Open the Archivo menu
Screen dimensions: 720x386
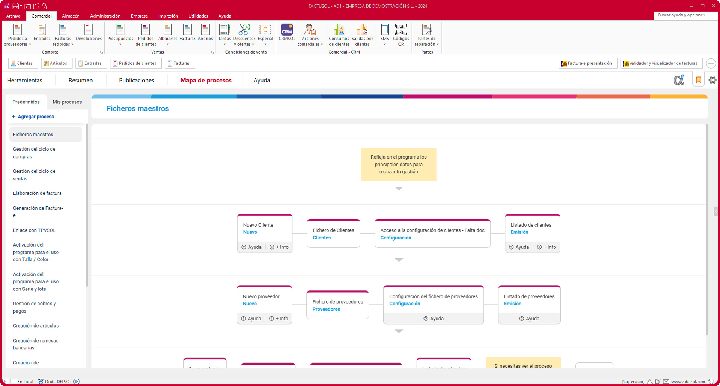pos(13,16)
